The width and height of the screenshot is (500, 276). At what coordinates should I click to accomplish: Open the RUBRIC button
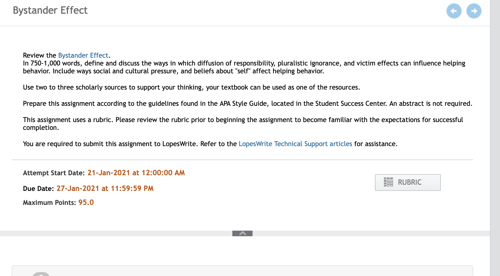[x=408, y=183]
